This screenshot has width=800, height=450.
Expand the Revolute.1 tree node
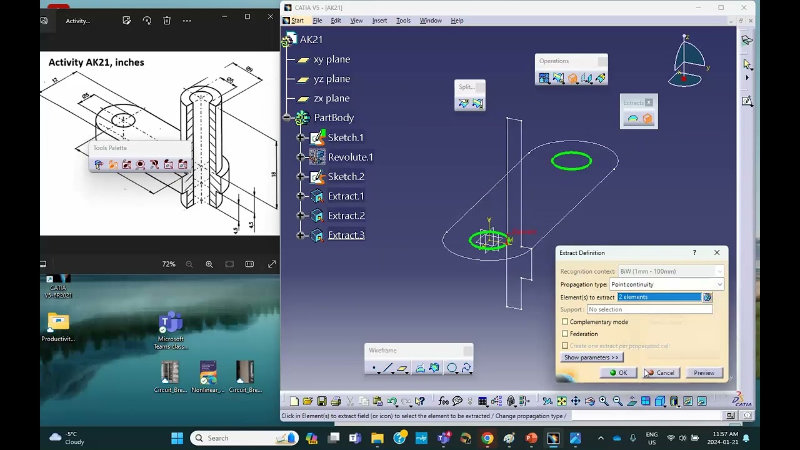tap(301, 157)
